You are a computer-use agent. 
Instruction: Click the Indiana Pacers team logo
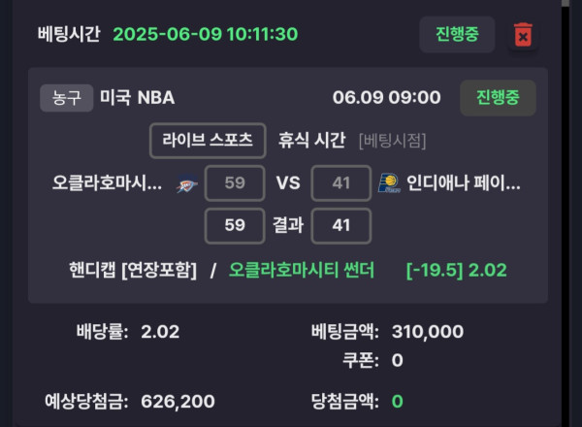click(x=389, y=183)
